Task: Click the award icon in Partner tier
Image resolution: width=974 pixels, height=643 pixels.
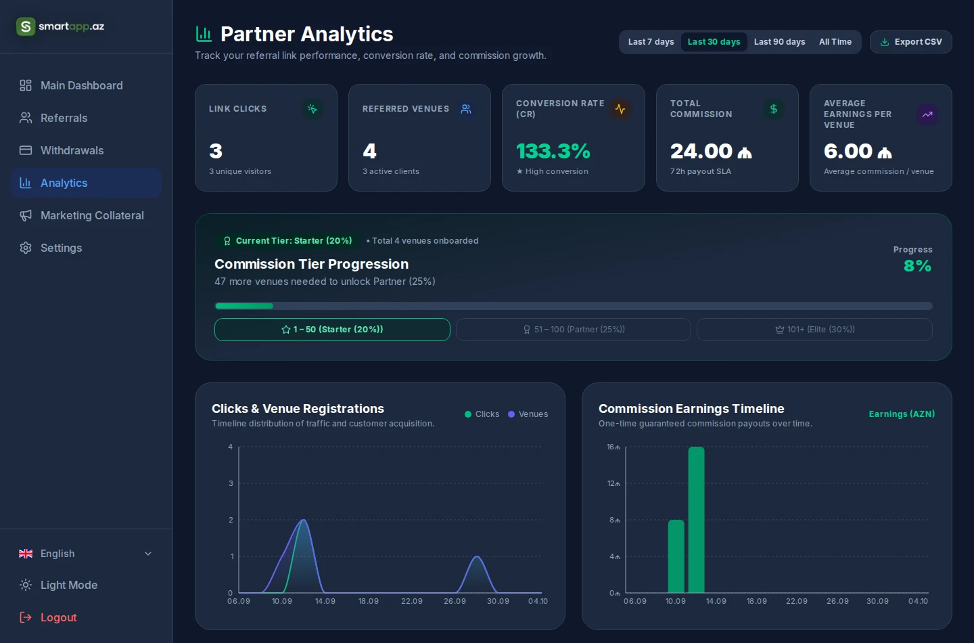Action: pyautogui.click(x=527, y=330)
